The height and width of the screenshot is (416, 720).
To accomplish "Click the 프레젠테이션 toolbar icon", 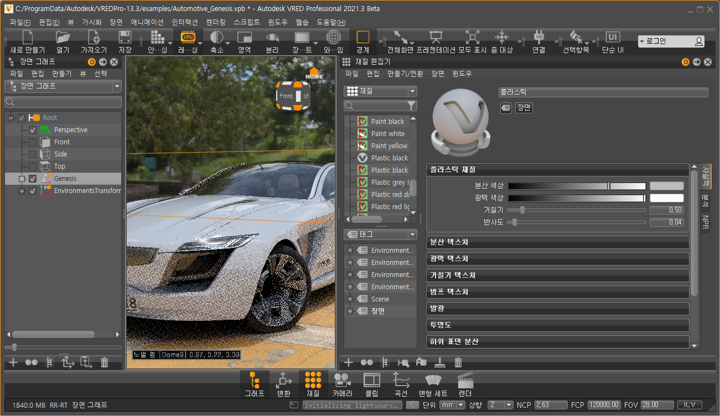I will (x=436, y=41).
